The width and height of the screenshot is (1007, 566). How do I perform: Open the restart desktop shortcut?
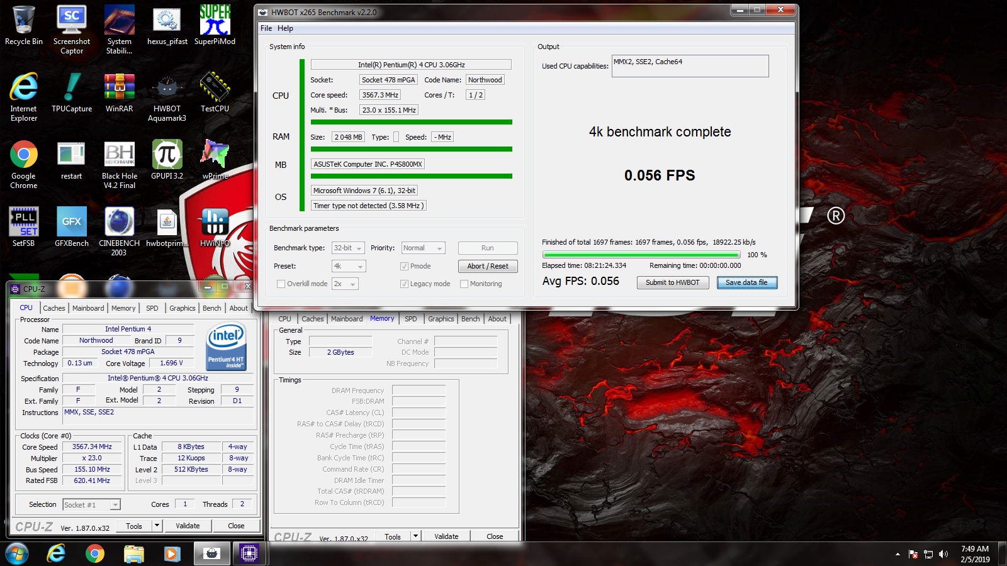(72, 160)
